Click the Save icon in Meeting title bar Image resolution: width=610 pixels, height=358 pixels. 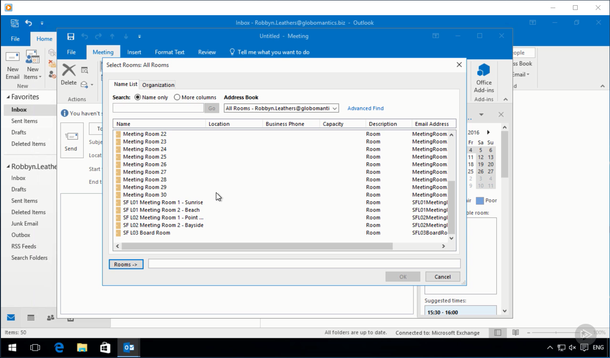[x=71, y=36]
